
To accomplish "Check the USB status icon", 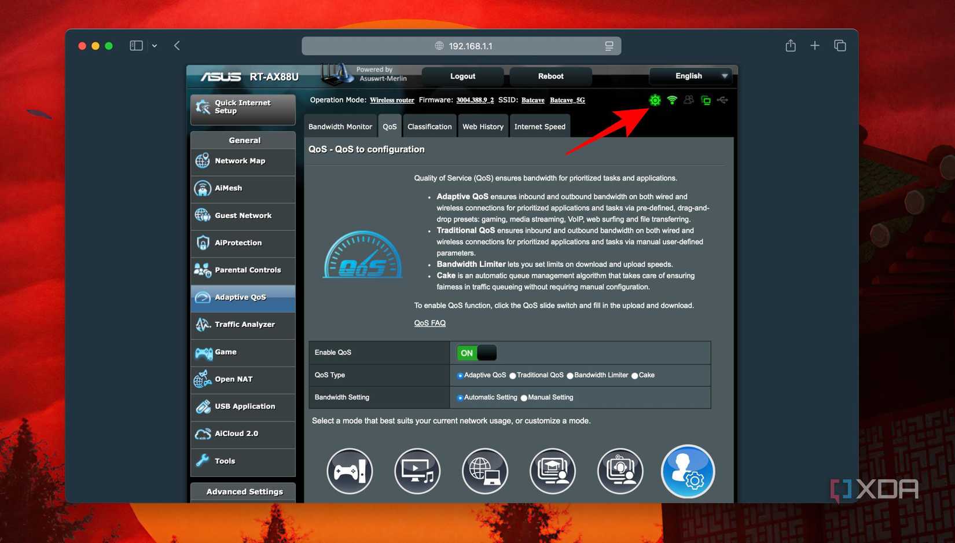I will 722,100.
